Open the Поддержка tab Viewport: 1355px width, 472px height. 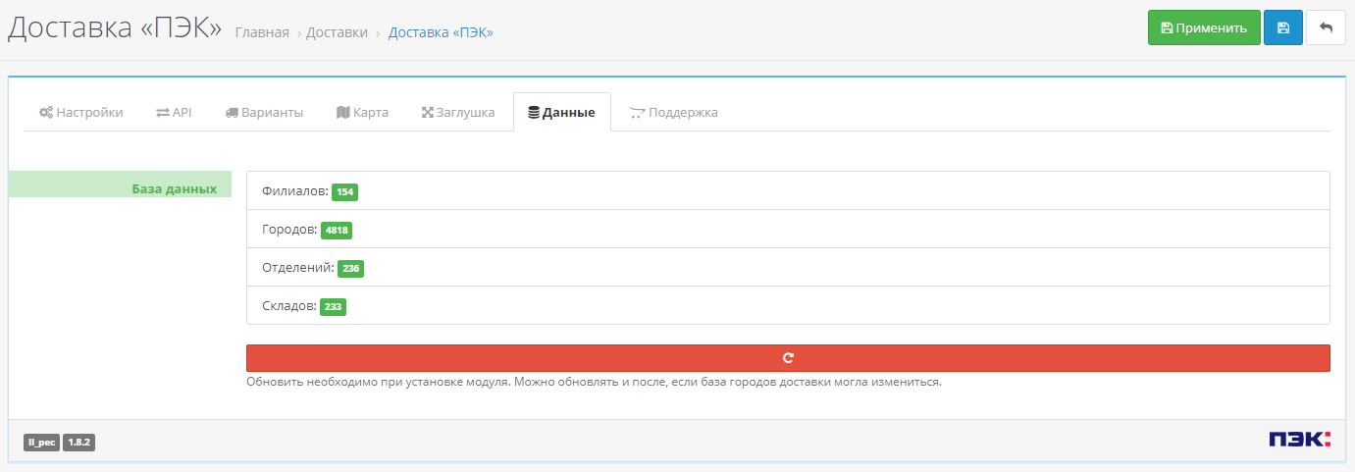click(x=673, y=112)
